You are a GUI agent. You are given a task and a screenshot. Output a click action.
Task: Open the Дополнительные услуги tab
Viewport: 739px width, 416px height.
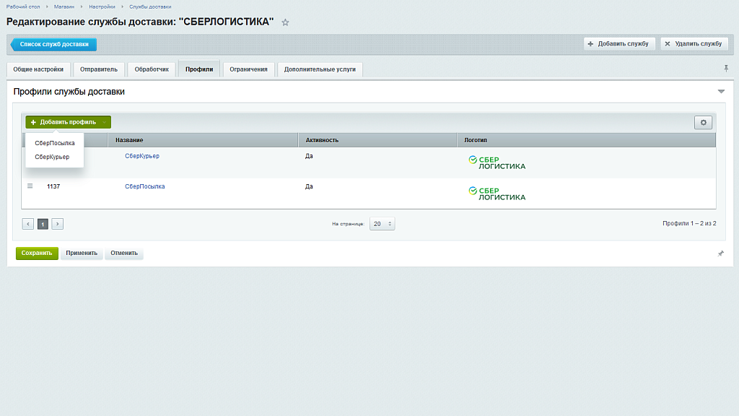(320, 69)
